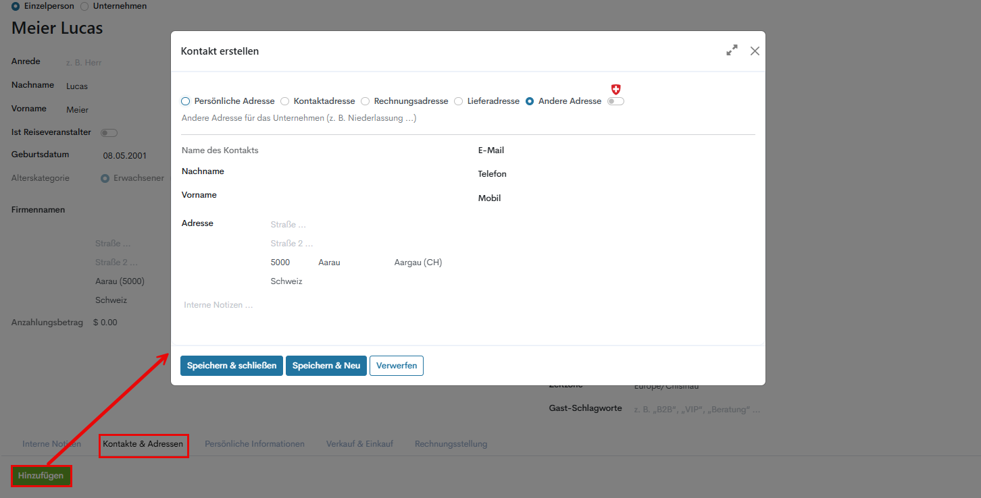
Task: Click the Aarau city field in dialog
Action: pos(351,262)
